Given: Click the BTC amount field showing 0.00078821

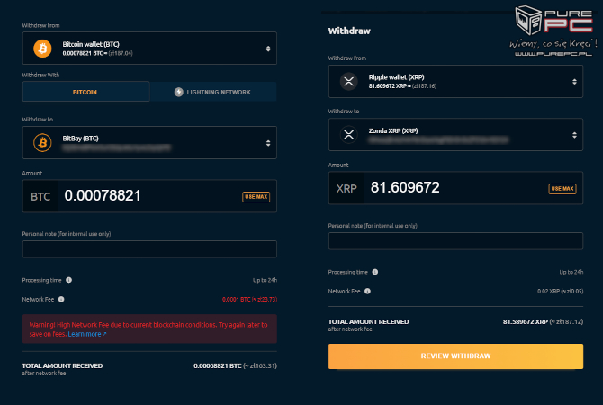Looking at the screenshot, I should point(149,196).
